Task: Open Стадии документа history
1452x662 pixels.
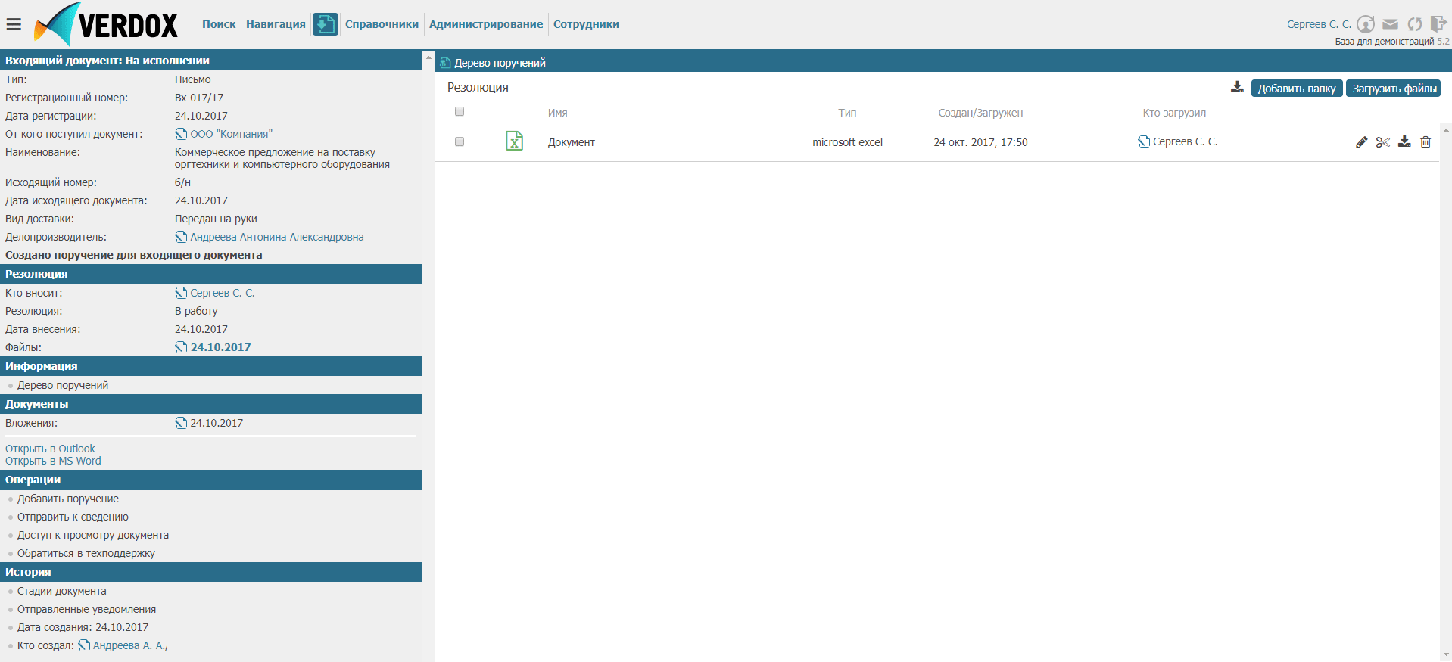Action: 62,591
